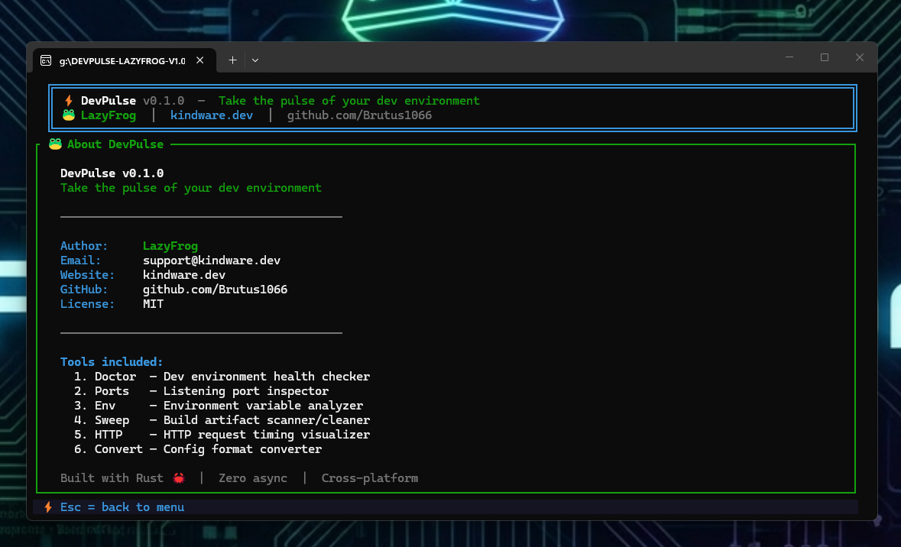Click the Convert config format converter entry
The image size is (901, 547).
(198, 449)
